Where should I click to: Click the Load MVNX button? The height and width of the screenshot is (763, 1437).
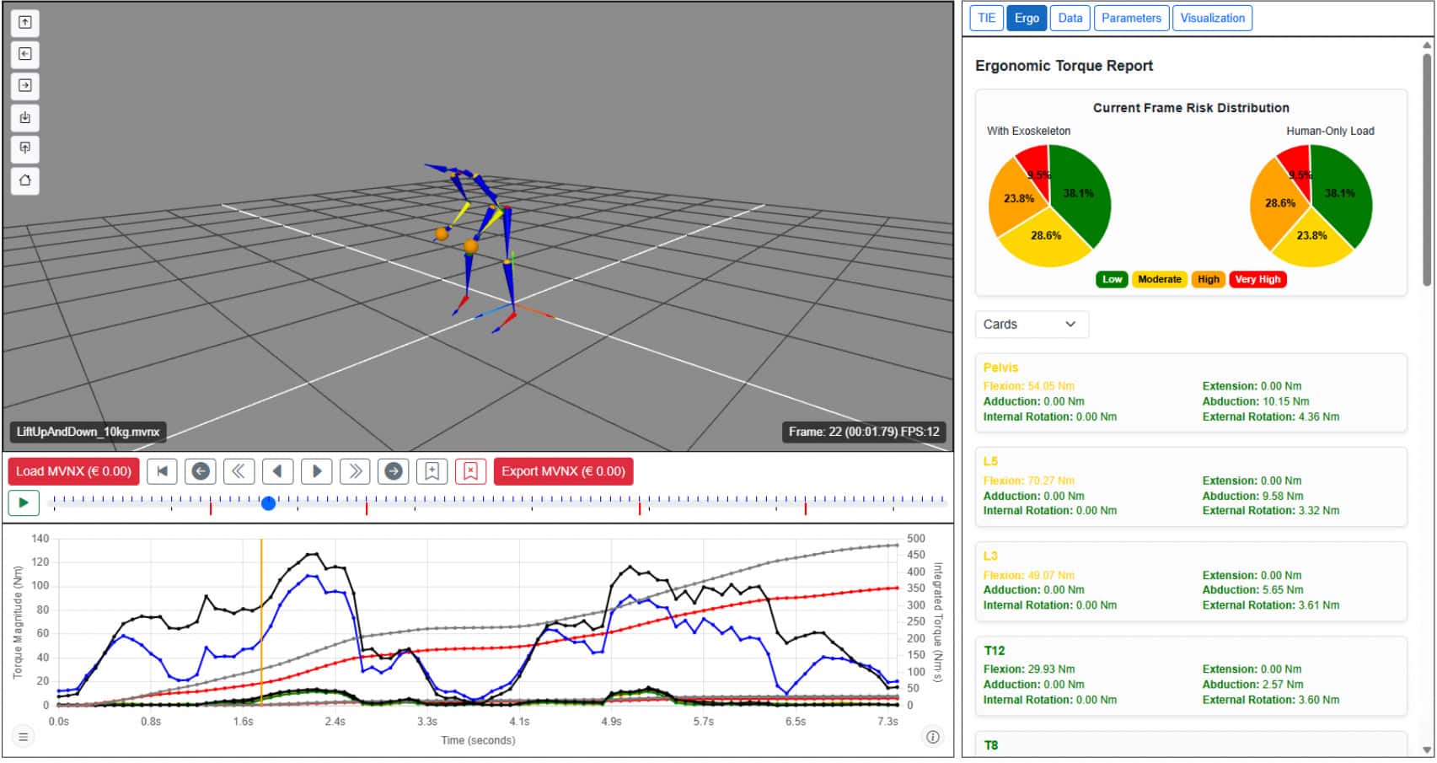(x=73, y=471)
